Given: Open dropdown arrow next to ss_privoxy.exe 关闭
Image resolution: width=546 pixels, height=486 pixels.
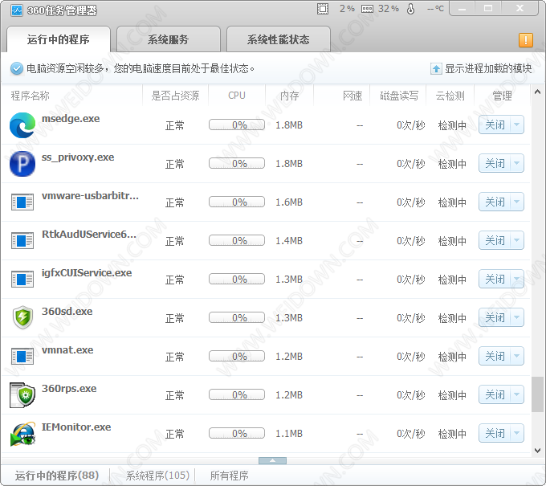Looking at the screenshot, I should pos(517,163).
